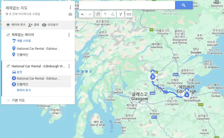Select 던블레인 place in 제목없는 레이어
Image resolution: width=224 pixels, height=138 pixels.
click(23, 55)
